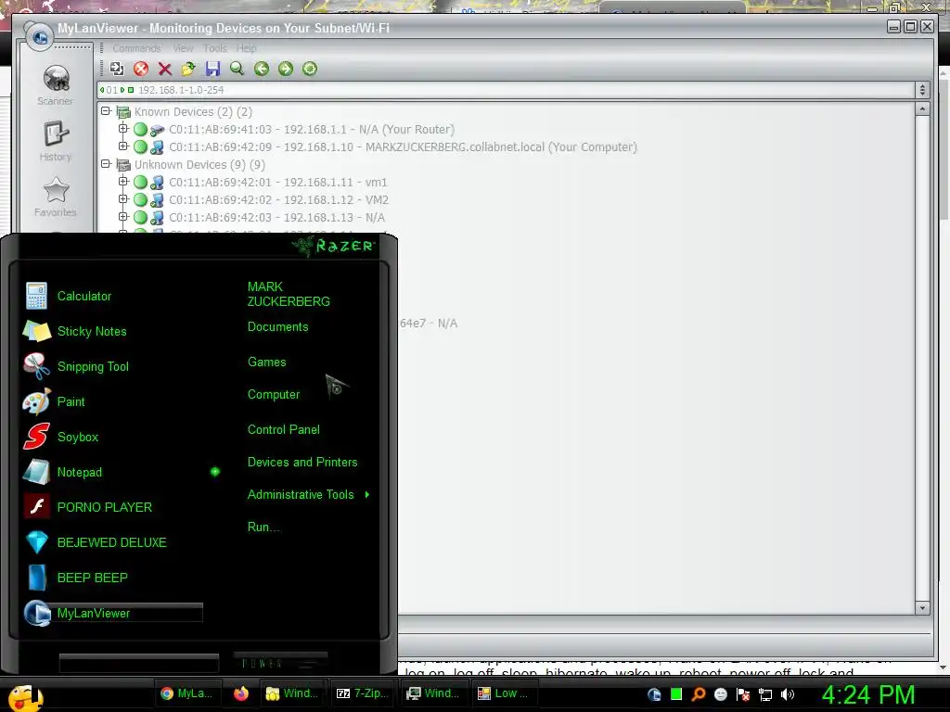Click the green refresh gear toolbar icon

tap(310, 69)
